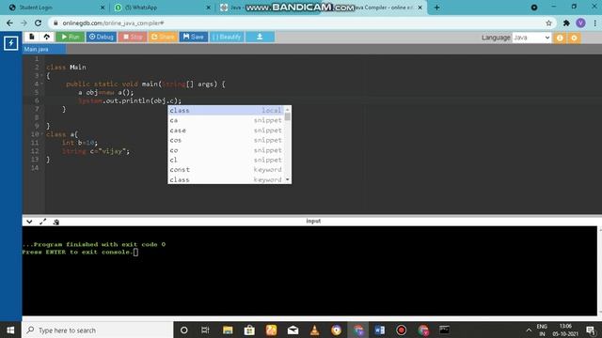Collapse code fold on line 10

(x=41, y=134)
